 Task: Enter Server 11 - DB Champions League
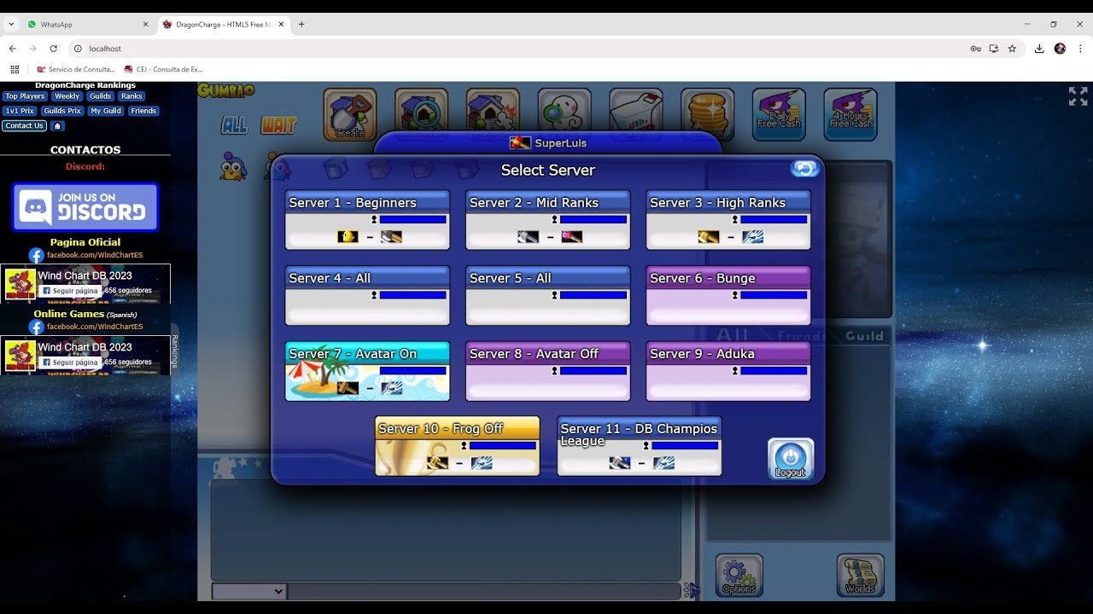[x=640, y=446]
